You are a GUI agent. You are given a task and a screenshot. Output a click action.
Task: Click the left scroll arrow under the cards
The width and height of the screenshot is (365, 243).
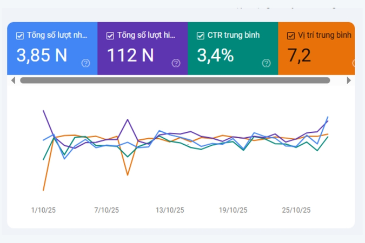[x=14, y=80]
